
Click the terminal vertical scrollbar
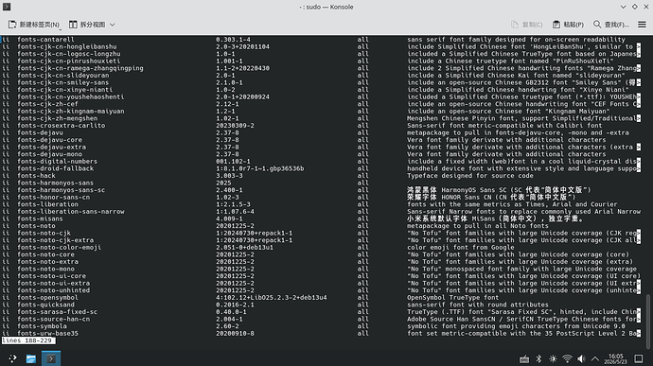coord(647,322)
